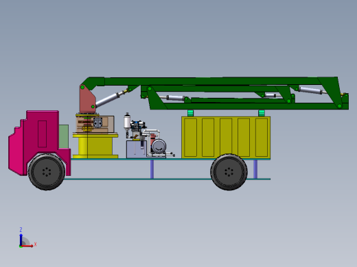This screenshot has height=267, width=357.
Task: Select the yellow paneled cargo box
Action: 226,137
